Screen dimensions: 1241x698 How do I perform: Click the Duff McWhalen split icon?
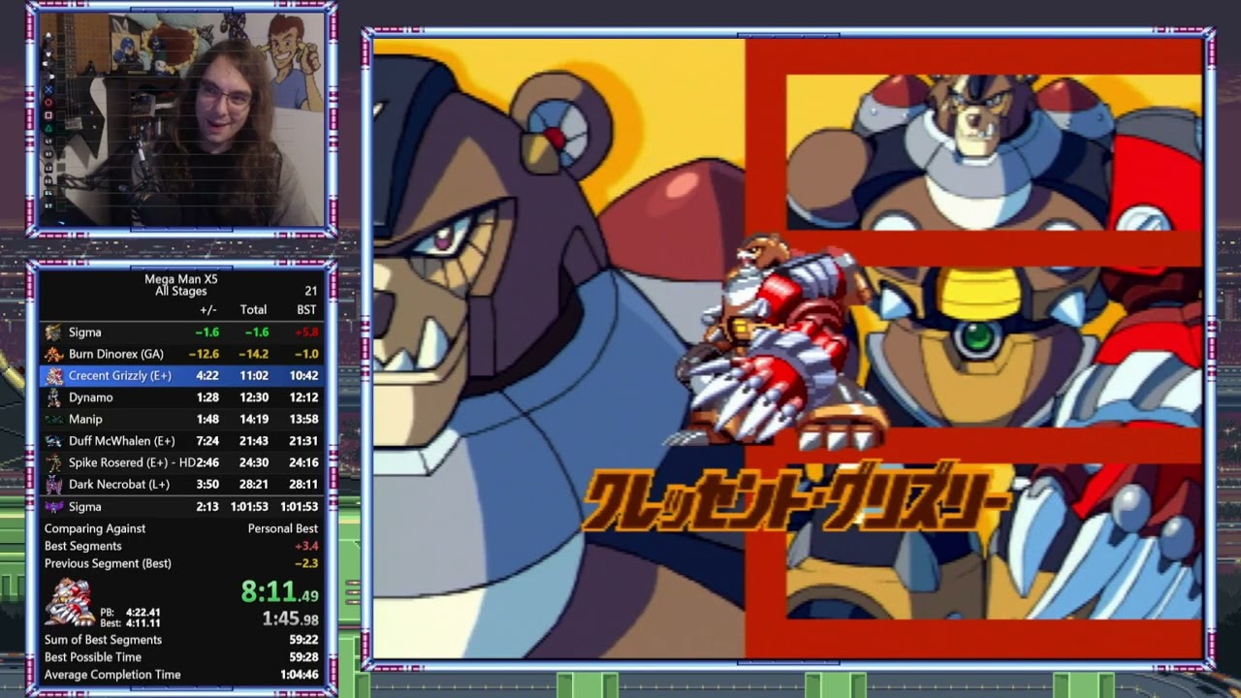coord(53,441)
